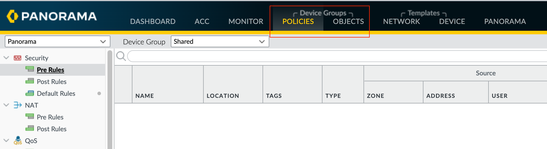Select Post Rules under NAT
The image size is (547, 149).
(x=52, y=129)
